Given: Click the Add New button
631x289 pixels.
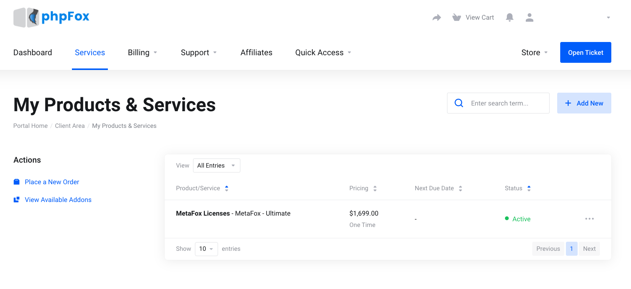Looking at the screenshot, I should (x=584, y=103).
